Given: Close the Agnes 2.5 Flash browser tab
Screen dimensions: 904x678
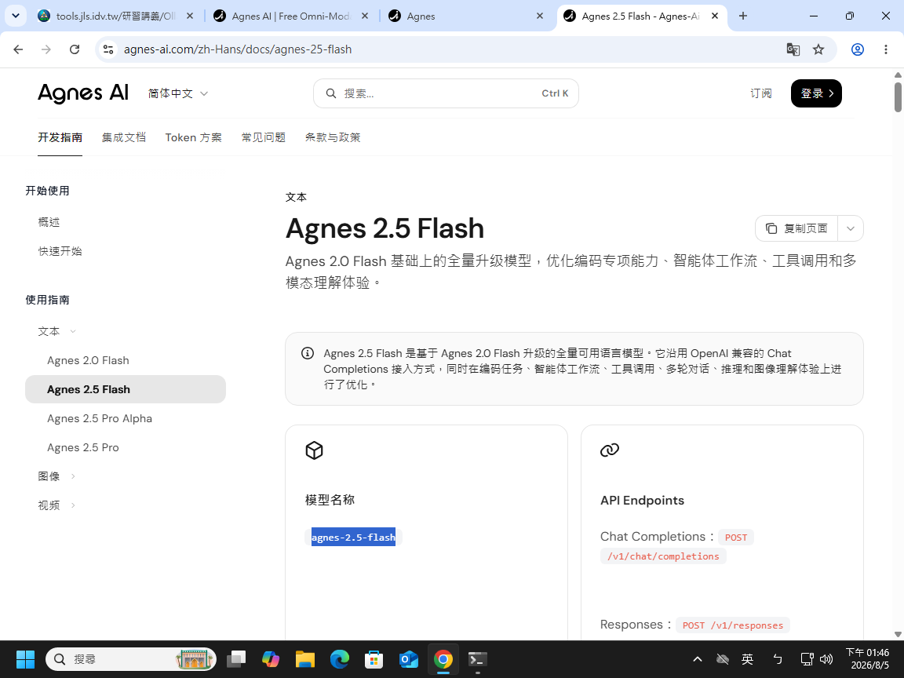Looking at the screenshot, I should click(x=715, y=16).
